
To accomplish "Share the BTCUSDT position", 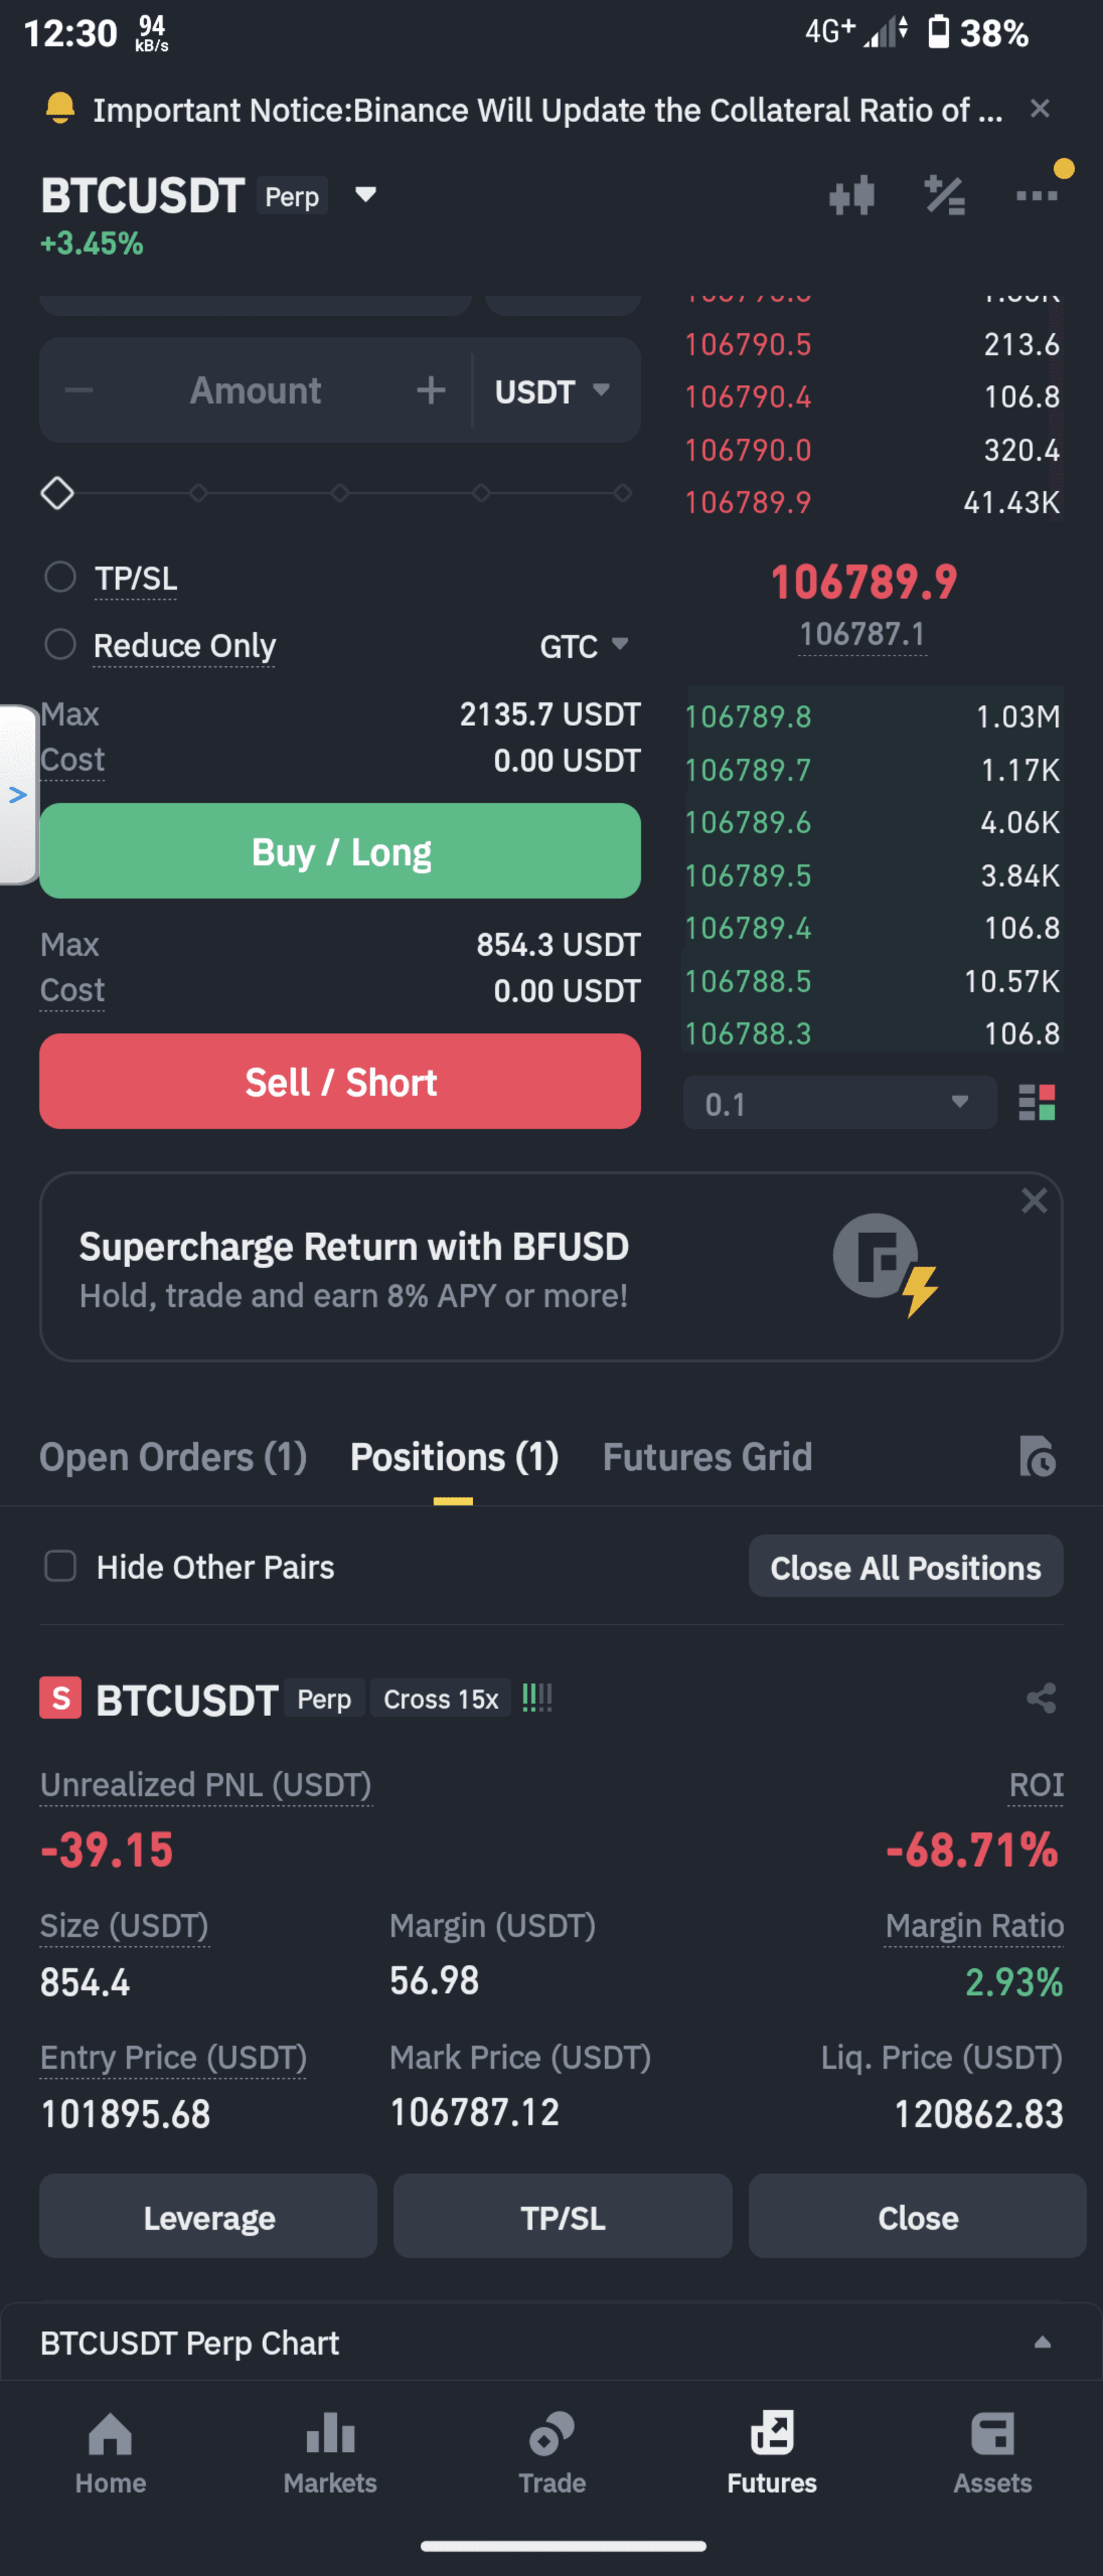I will pyautogui.click(x=1041, y=1698).
